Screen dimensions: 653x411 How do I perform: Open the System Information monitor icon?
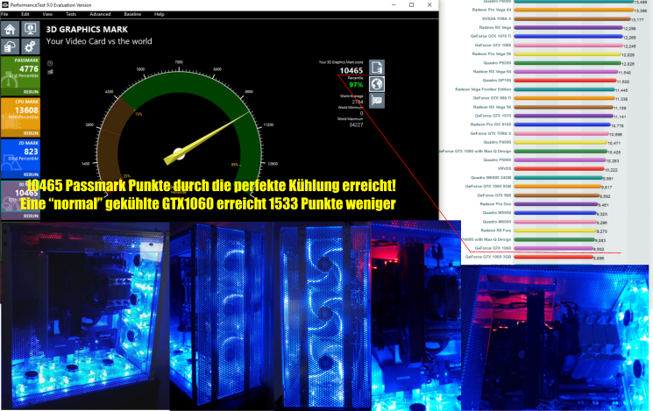click(x=30, y=29)
